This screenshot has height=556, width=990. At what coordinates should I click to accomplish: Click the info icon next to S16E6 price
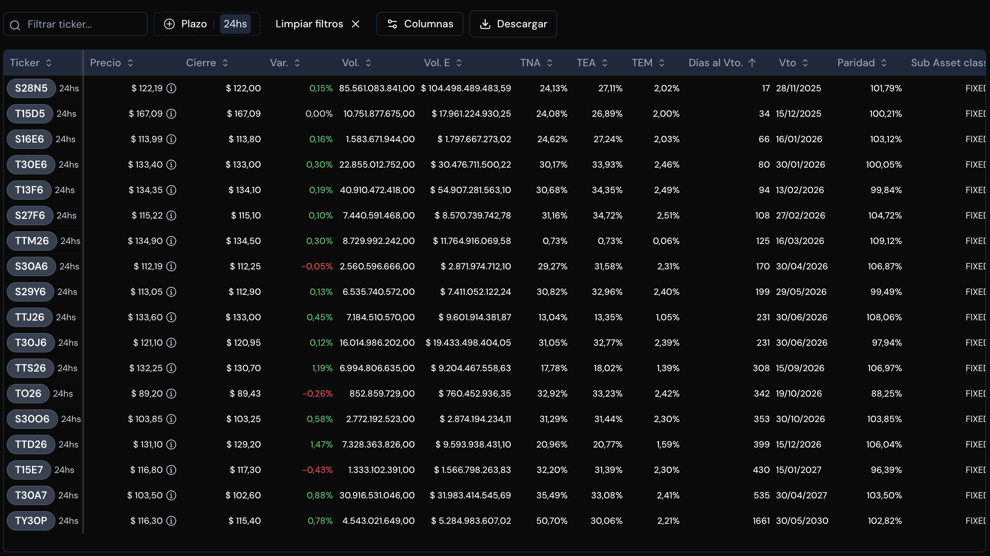coord(171,139)
